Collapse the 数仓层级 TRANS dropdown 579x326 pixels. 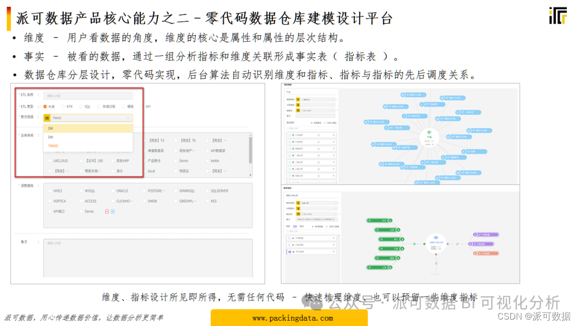click(128, 118)
